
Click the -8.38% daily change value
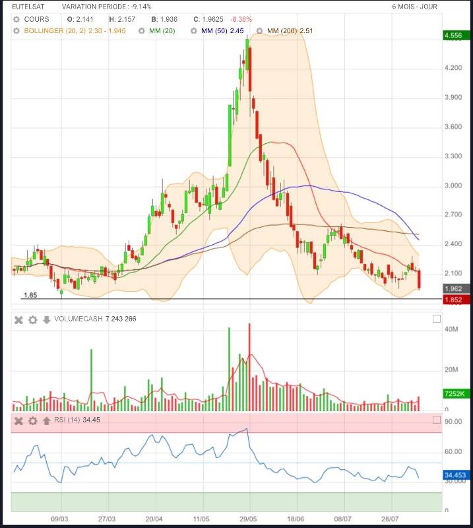tap(241, 19)
